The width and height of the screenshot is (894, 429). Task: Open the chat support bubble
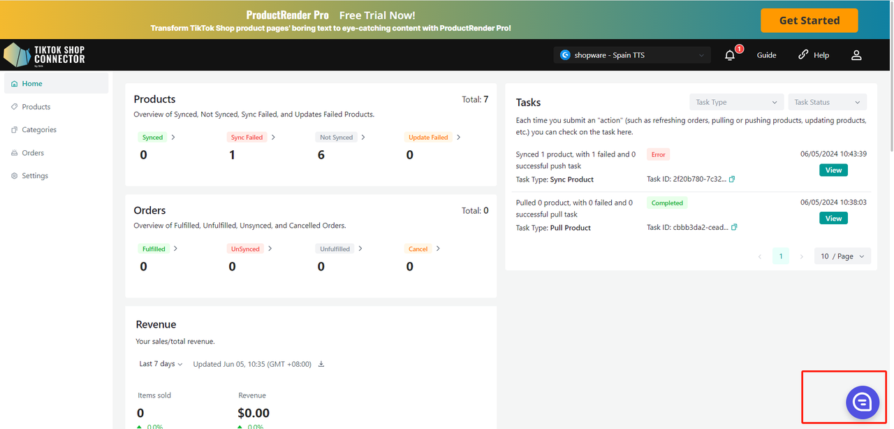point(861,402)
